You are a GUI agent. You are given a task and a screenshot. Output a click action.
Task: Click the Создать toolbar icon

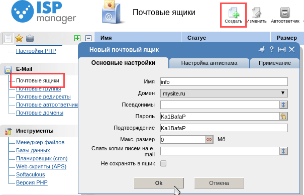234,15
